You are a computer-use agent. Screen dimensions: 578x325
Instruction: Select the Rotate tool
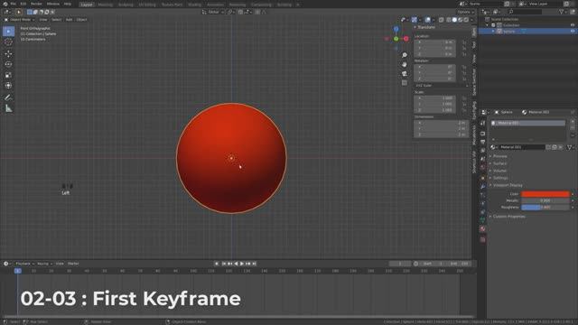click(x=8, y=64)
